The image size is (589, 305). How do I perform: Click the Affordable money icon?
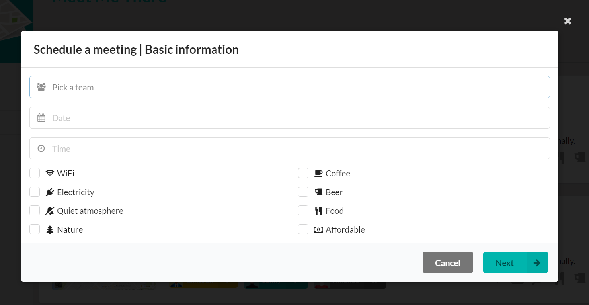pos(318,229)
